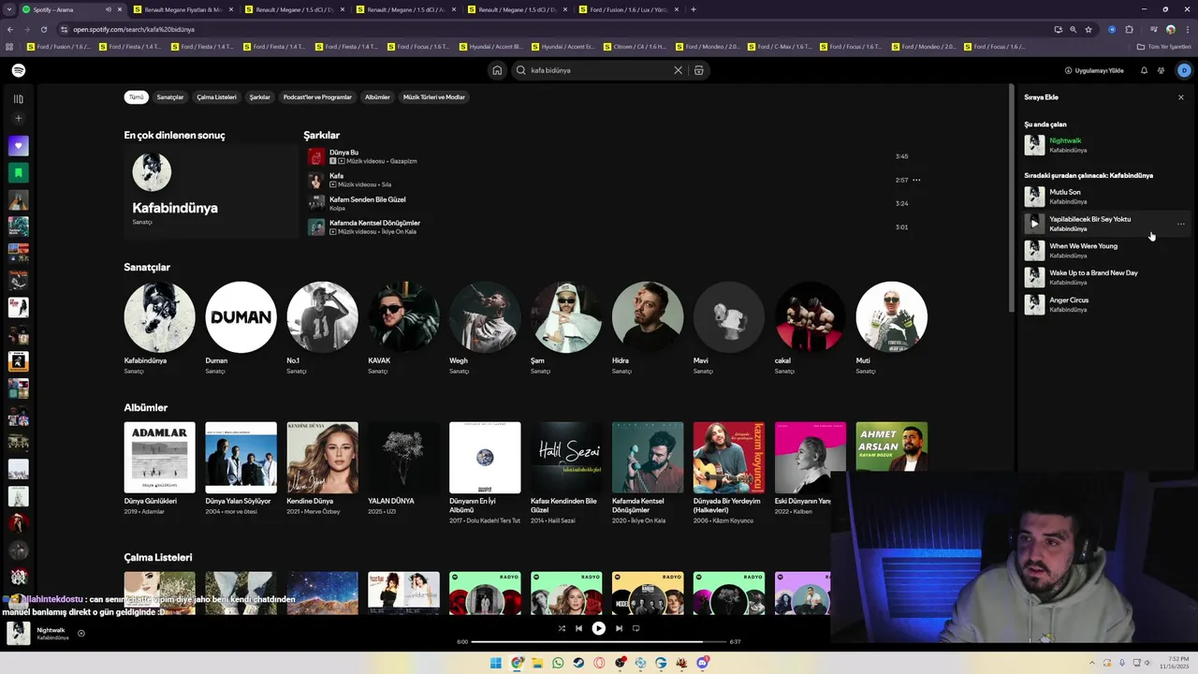Open Liked Songs in the sidebar
The image size is (1198, 674).
point(18,146)
